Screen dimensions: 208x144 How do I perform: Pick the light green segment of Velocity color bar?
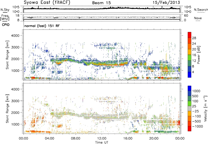(x=190, y=103)
